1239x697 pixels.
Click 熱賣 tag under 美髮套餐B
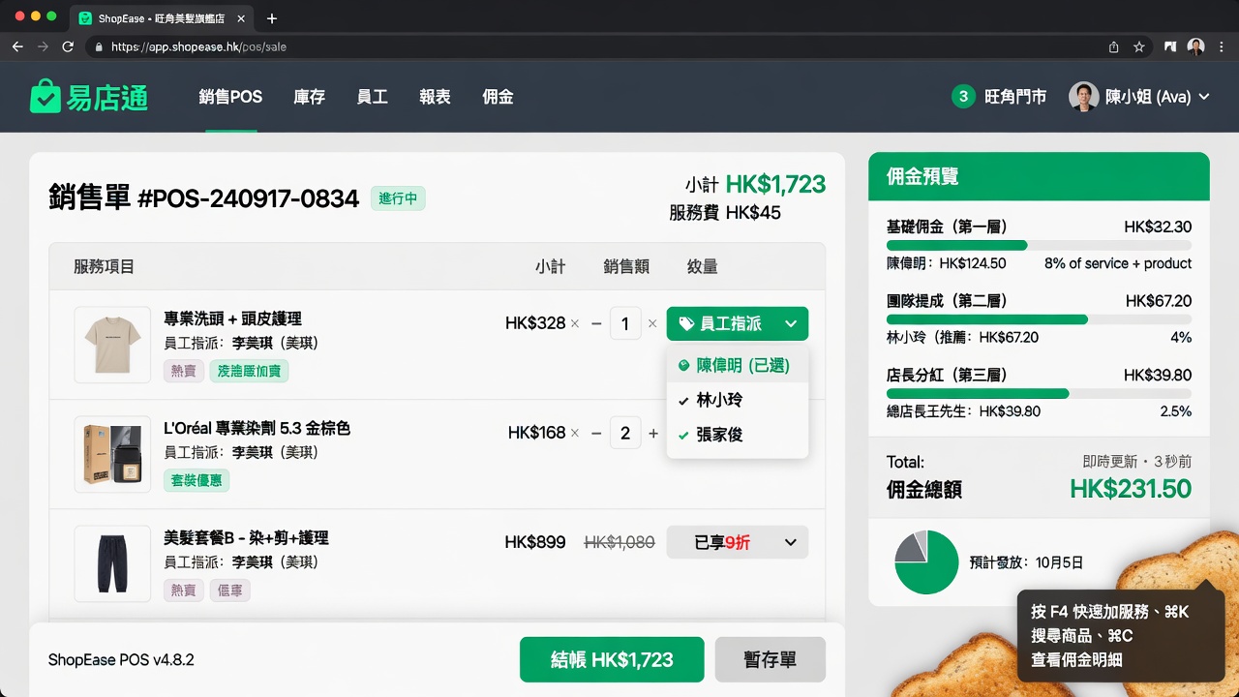point(184,590)
